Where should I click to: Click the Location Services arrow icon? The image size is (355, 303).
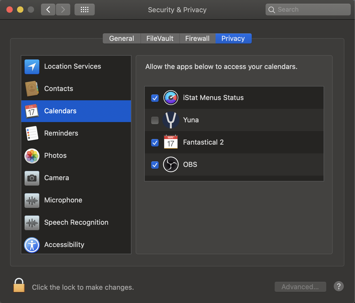[32, 67]
